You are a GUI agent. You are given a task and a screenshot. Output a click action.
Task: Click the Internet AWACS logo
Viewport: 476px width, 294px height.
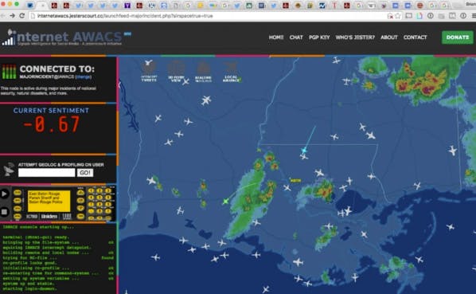[x=66, y=37]
